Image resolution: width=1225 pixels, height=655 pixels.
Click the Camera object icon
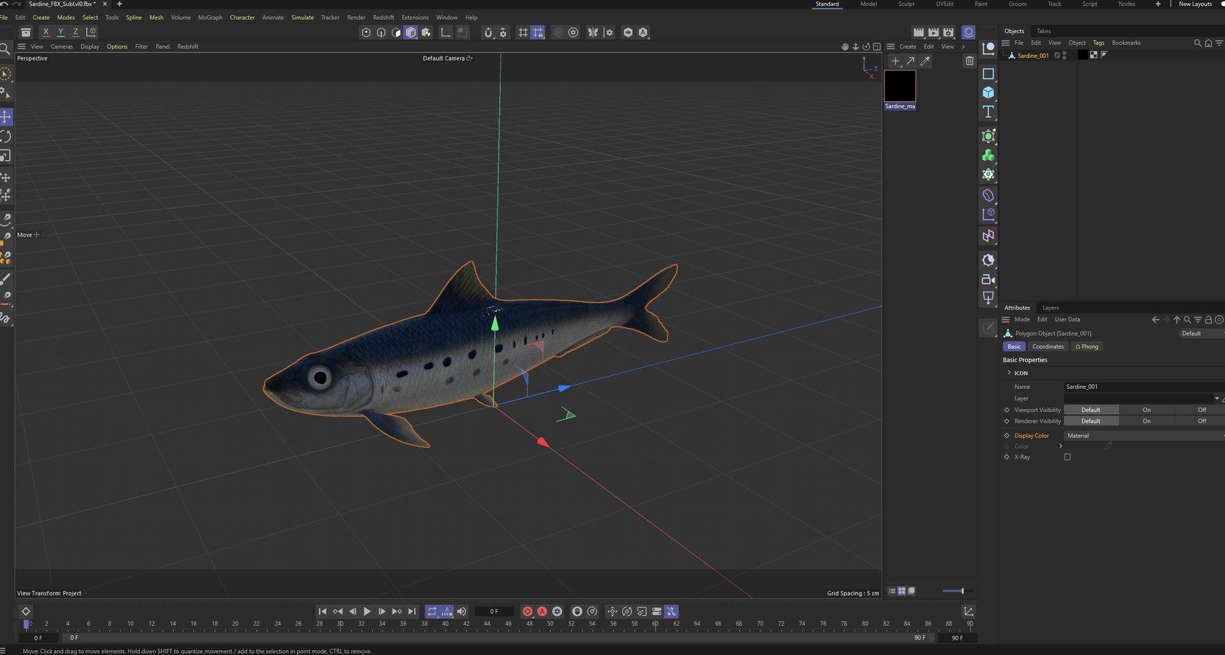pos(988,279)
